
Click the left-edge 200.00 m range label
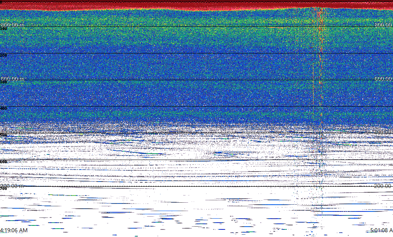pyautogui.click(x=12, y=186)
